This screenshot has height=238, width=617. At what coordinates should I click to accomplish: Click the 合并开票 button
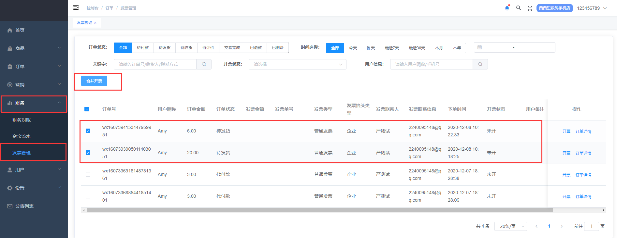[94, 81]
